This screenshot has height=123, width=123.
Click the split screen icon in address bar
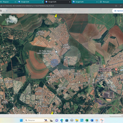coord(116,6)
